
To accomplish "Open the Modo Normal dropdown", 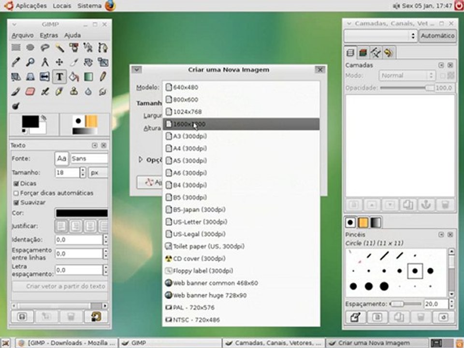I will (x=407, y=75).
